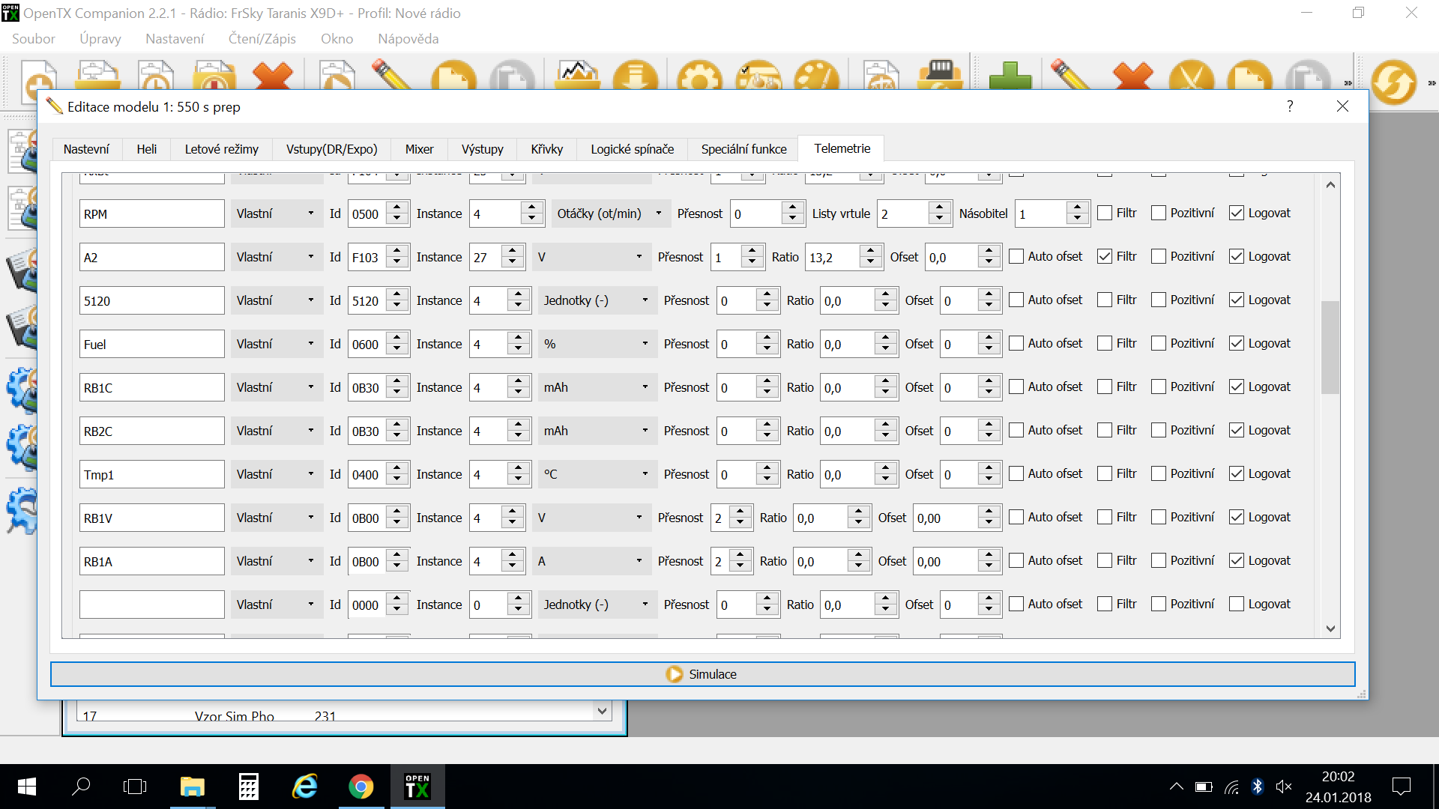The image size is (1439, 809).
Task: Open the Otáčky (ot/min) unit dropdown
Action: [x=609, y=213]
